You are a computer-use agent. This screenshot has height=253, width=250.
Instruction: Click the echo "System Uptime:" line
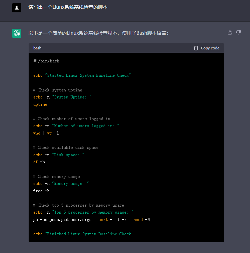pyautogui.click(x=62, y=97)
